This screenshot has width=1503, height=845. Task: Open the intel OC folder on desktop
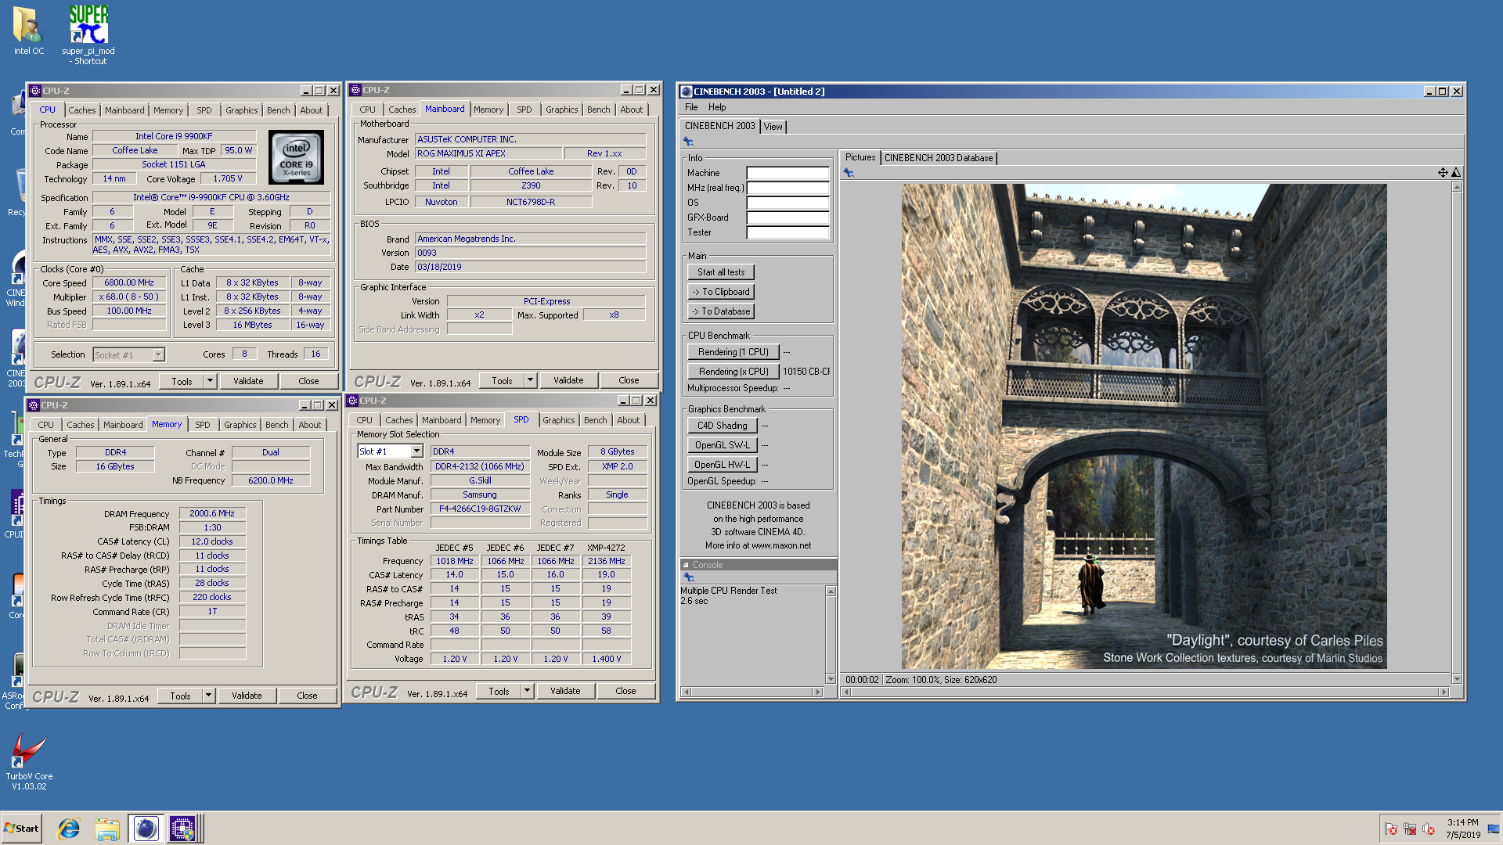(28, 31)
